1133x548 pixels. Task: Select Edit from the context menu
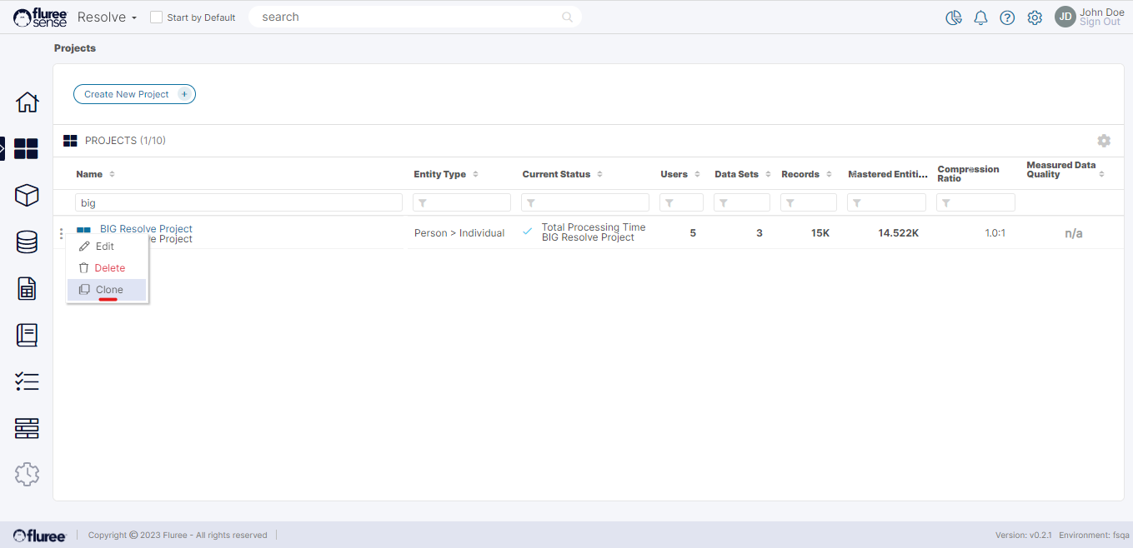pos(104,247)
